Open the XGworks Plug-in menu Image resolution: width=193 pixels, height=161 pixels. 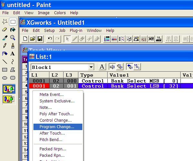[x=76, y=30]
